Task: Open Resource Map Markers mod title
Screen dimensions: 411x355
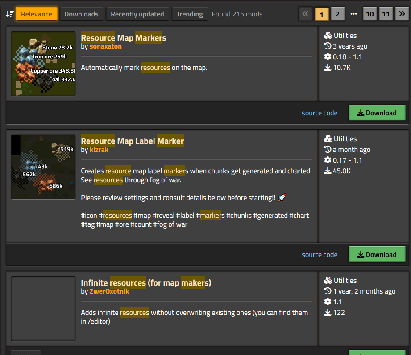Action: pyautogui.click(x=124, y=38)
